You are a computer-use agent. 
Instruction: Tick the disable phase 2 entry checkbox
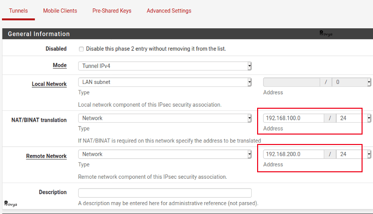[x=81, y=49]
